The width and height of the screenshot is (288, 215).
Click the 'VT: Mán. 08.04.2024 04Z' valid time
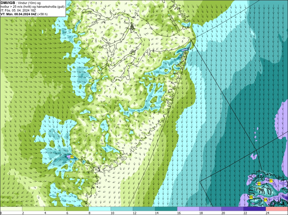tap(18, 14)
